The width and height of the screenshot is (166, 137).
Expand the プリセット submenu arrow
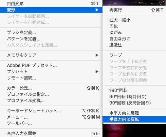click(x=97, y=72)
